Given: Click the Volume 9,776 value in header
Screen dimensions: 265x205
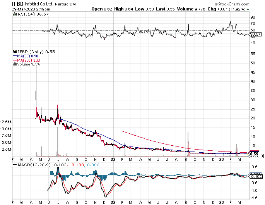Looking at the screenshot, I should click(x=191, y=9).
